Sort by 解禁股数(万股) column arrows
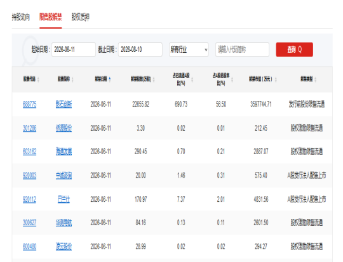This screenshot has height=262, width=343. pos(154,79)
